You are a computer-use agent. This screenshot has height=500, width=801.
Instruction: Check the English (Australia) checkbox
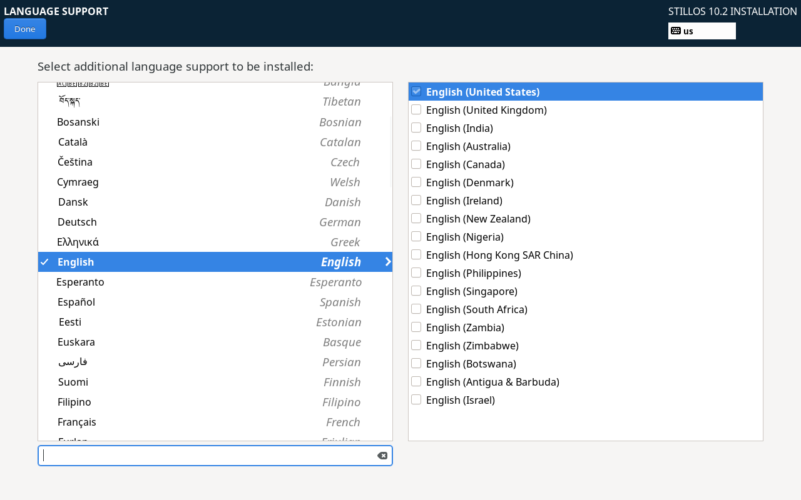click(x=416, y=146)
